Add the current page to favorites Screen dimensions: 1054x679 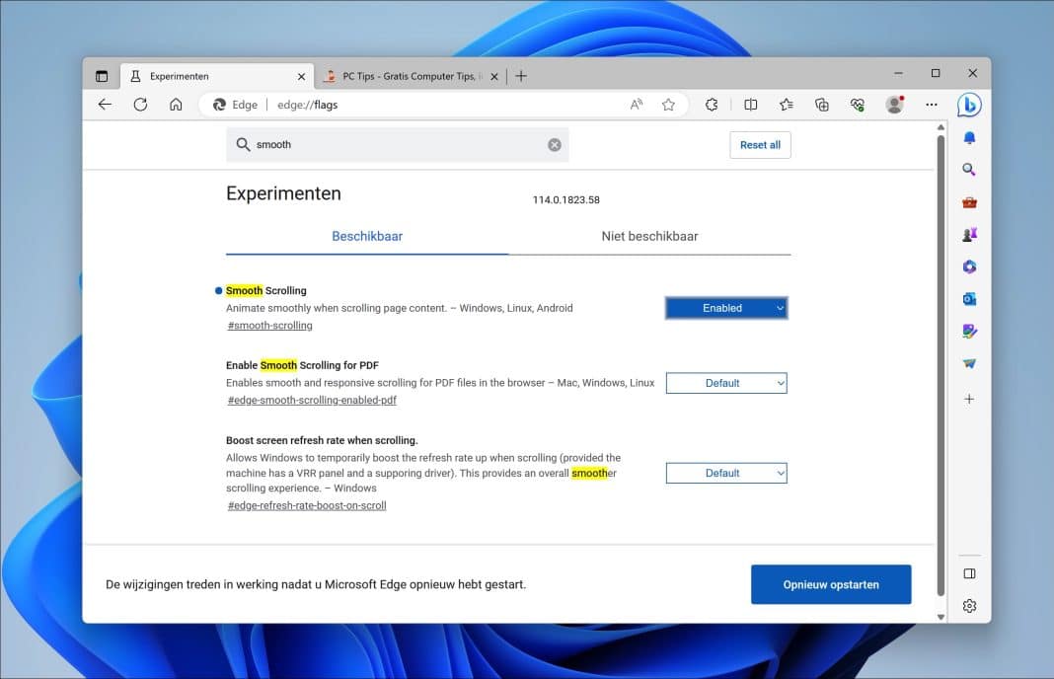point(669,104)
